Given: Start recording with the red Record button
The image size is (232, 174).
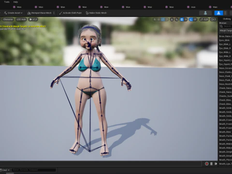Looking at the screenshot, I should [x=206, y=164].
